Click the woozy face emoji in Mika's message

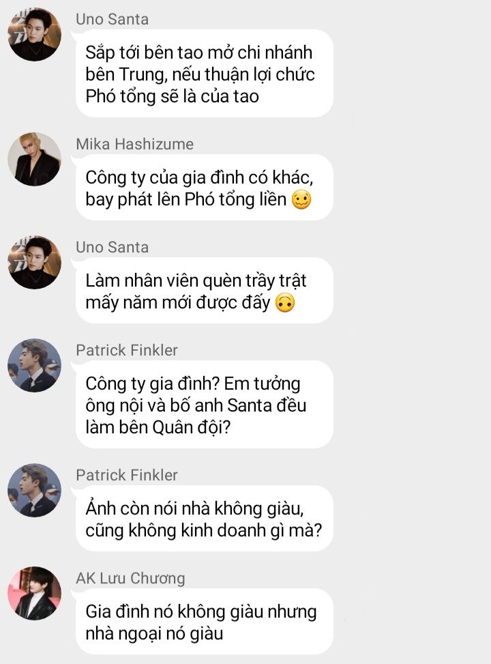coord(301,199)
